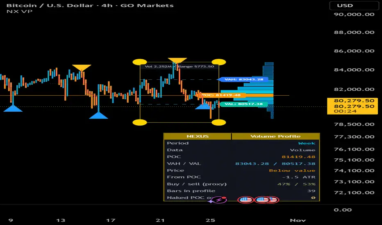This screenshot has width=382, height=225.
Task: Select the bottom-right yellow corner handle of profile box
Action: pos(219,122)
